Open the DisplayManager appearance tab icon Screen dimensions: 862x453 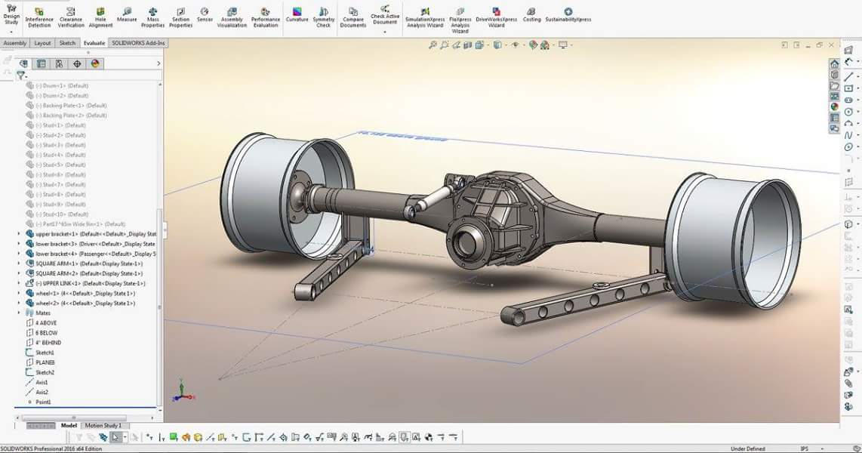[95, 63]
